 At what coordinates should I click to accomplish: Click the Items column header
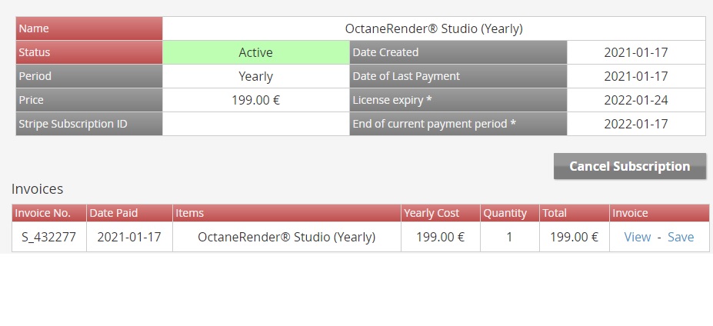(x=287, y=213)
